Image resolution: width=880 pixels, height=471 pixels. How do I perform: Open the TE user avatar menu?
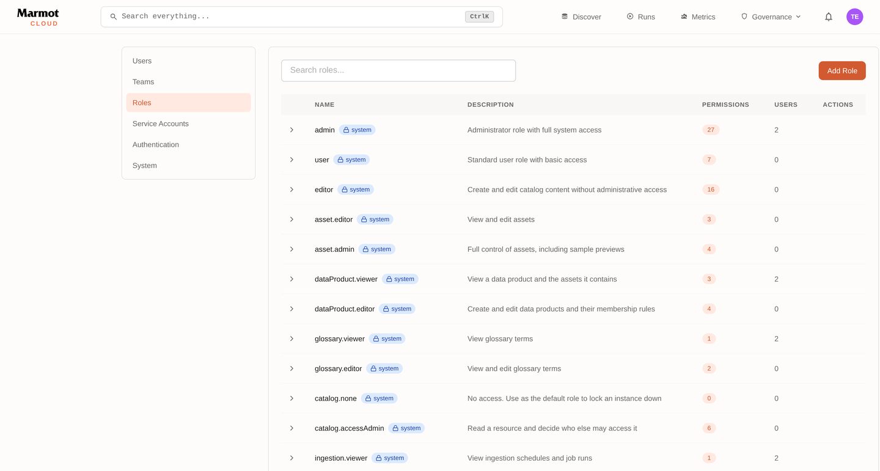(x=854, y=17)
